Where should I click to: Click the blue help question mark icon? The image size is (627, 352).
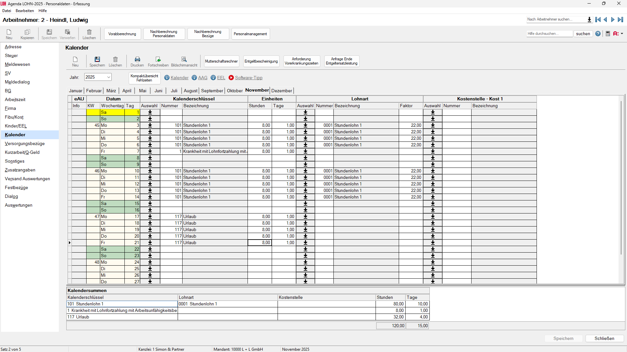coord(598,34)
